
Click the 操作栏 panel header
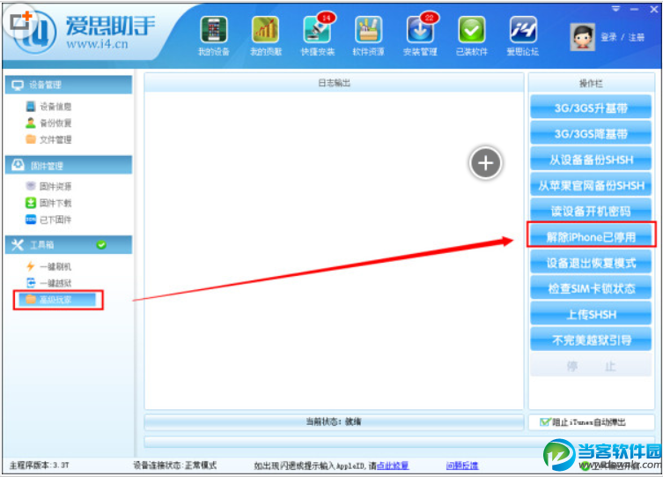tap(591, 84)
